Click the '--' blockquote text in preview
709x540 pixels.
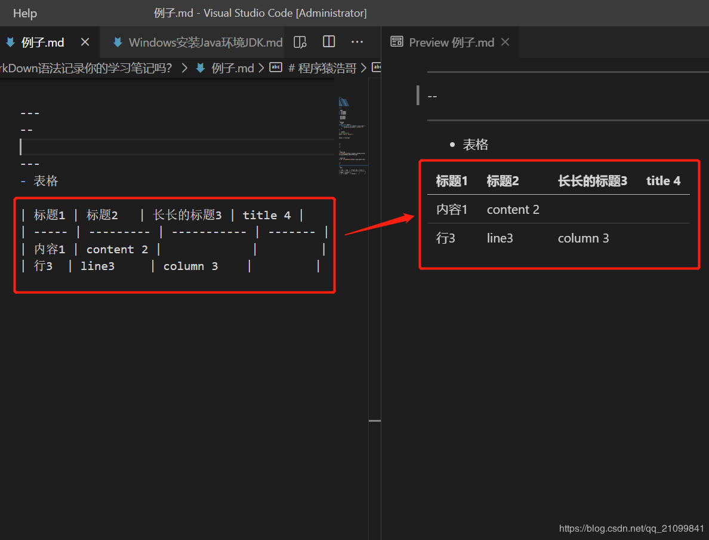(432, 96)
